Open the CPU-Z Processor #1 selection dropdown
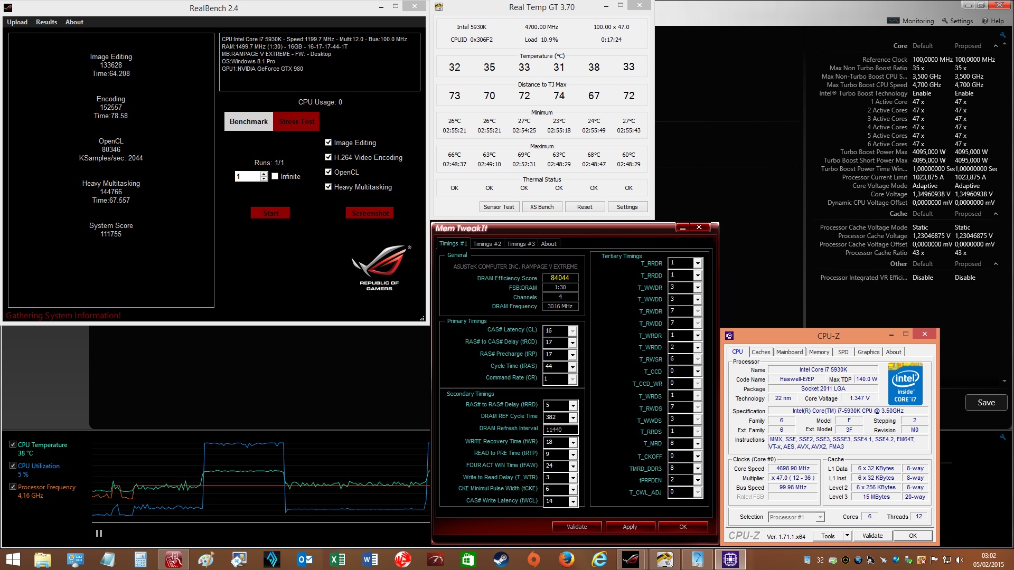This screenshot has height=570, width=1014. (x=820, y=517)
